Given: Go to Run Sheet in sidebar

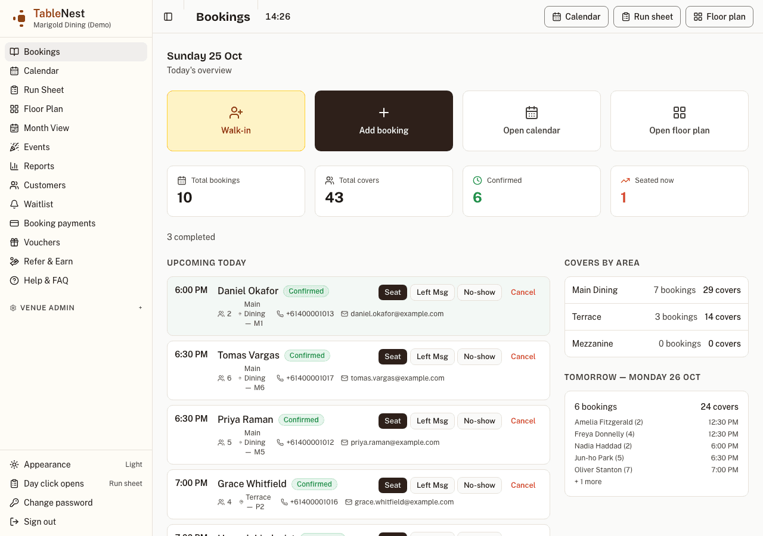Looking at the screenshot, I should pyautogui.click(x=76, y=90).
